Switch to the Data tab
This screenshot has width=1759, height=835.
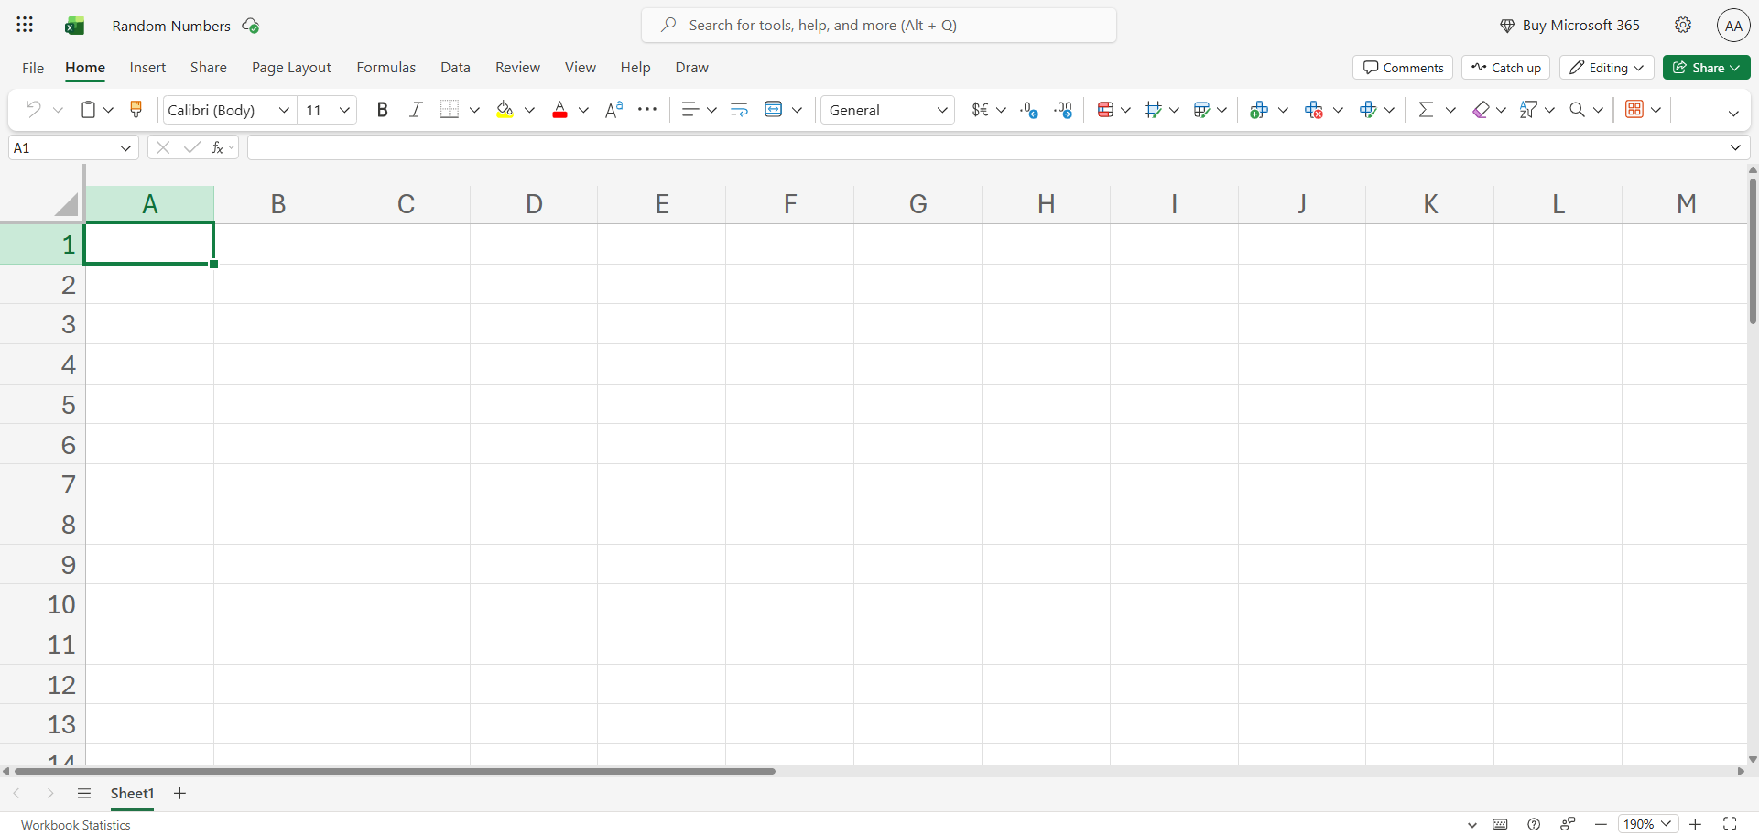click(x=455, y=68)
